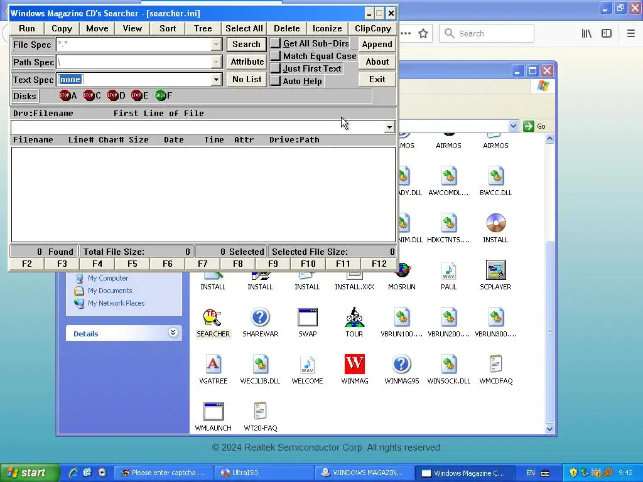Open the Path Spec dropdown arrow
This screenshot has width=643, height=482.
[216, 62]
